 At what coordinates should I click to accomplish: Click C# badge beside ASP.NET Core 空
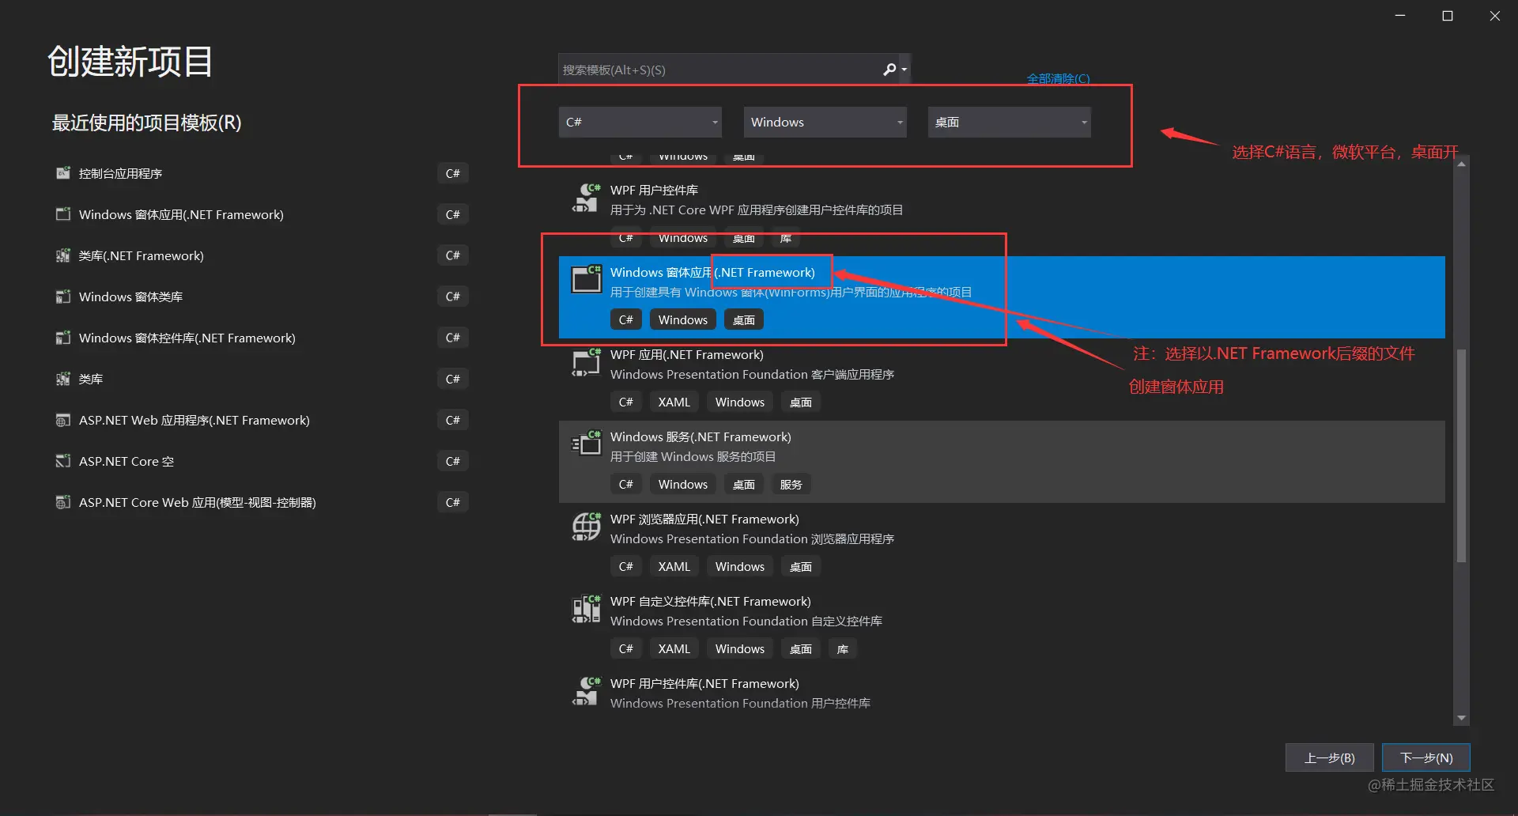(x=453, y=461)
